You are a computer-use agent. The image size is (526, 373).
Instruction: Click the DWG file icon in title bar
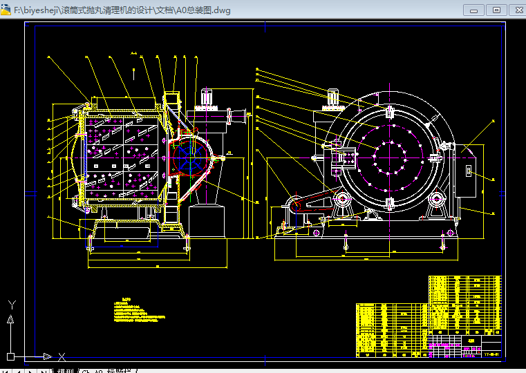coord(6,10)
